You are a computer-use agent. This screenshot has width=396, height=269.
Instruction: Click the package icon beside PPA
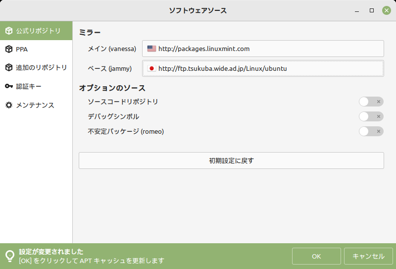click(9, 49)
